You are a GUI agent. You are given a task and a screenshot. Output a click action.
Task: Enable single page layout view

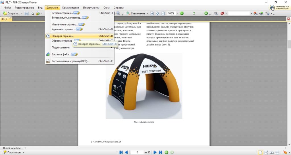pyautogui.click(x=260, y=152)
